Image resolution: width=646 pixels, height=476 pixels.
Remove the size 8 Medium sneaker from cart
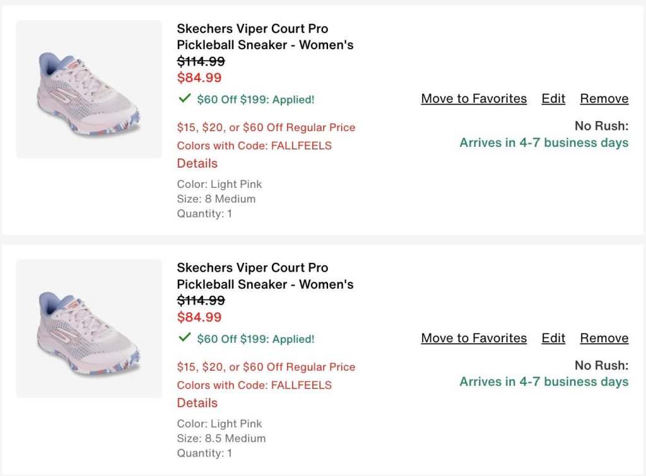pyautogui.click(x=604, y=98)
